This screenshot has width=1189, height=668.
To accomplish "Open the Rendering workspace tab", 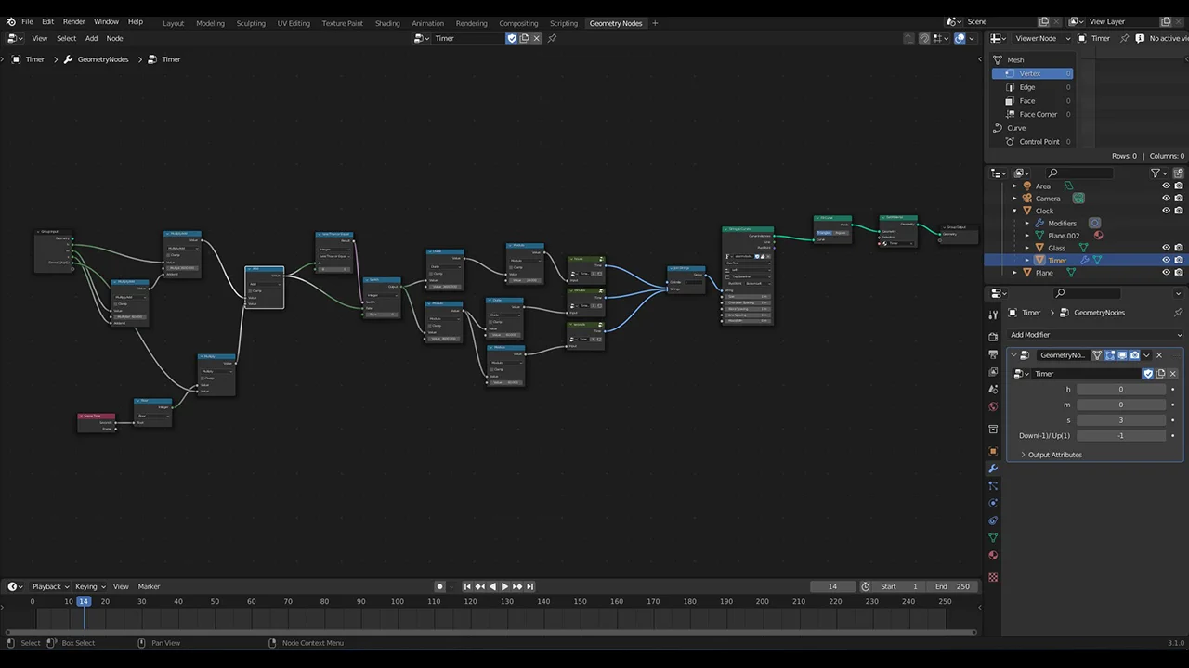I will [x=471, y=23].
